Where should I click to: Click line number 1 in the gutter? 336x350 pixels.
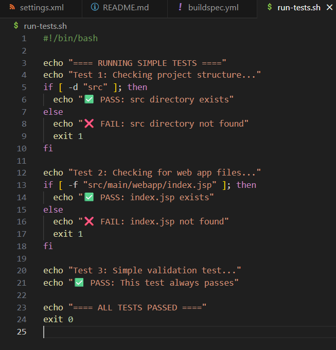pos(24,39)
